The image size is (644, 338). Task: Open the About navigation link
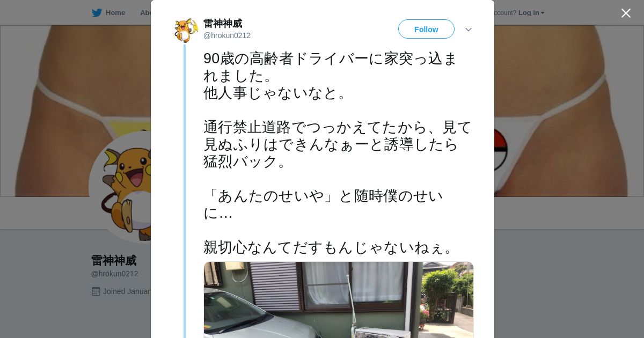145,13
